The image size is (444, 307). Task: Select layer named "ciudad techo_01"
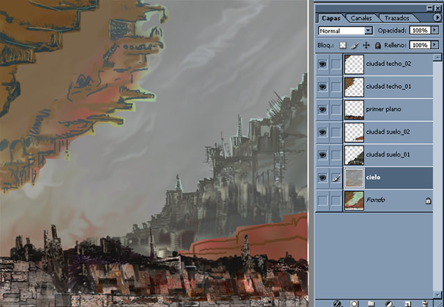tap(388, 87)
